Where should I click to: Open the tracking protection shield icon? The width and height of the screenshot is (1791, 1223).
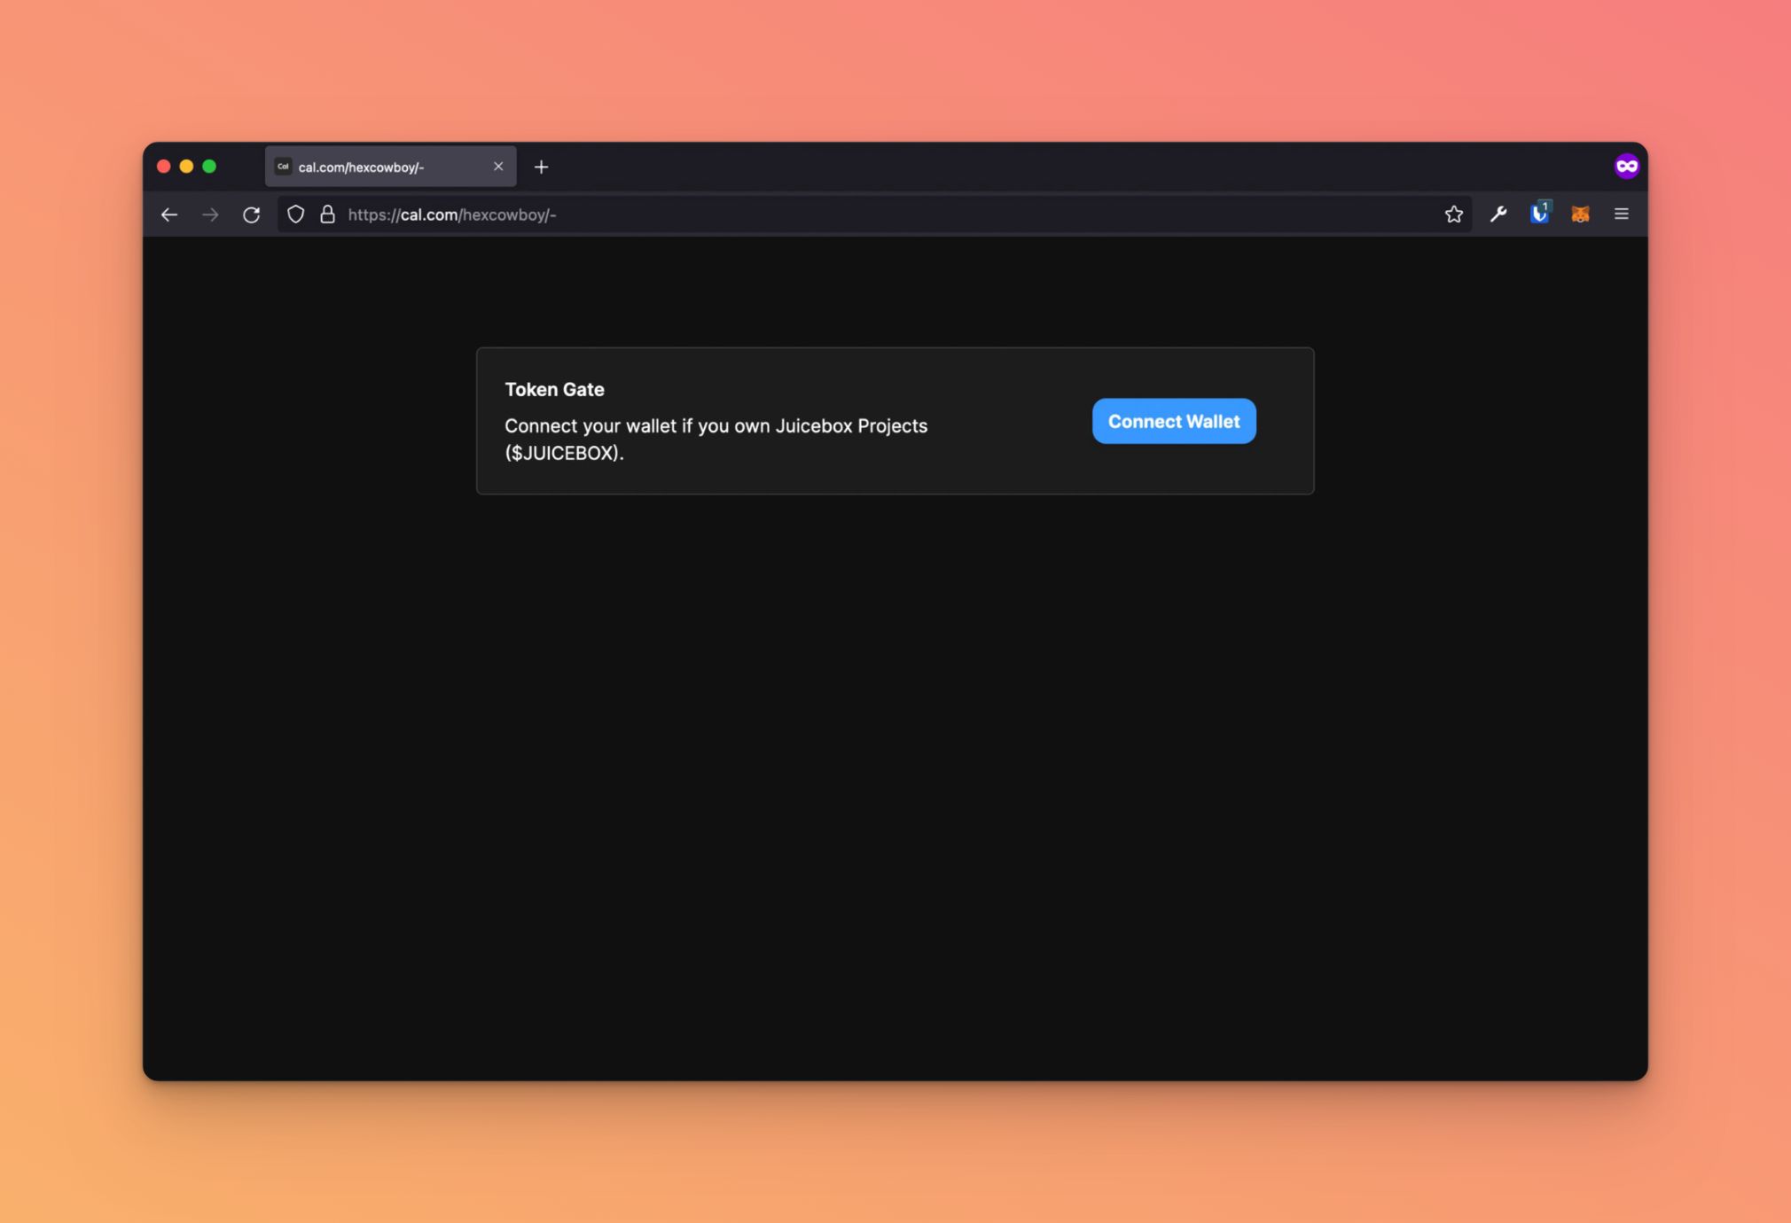(296, 214)
